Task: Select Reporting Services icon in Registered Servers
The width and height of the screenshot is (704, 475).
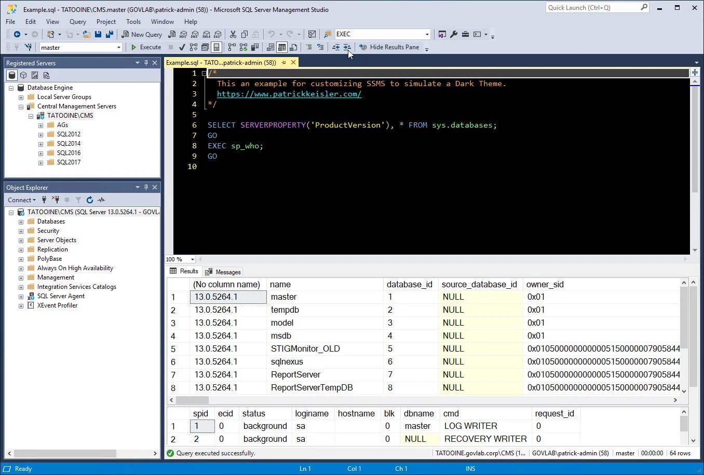Action: 35,75
